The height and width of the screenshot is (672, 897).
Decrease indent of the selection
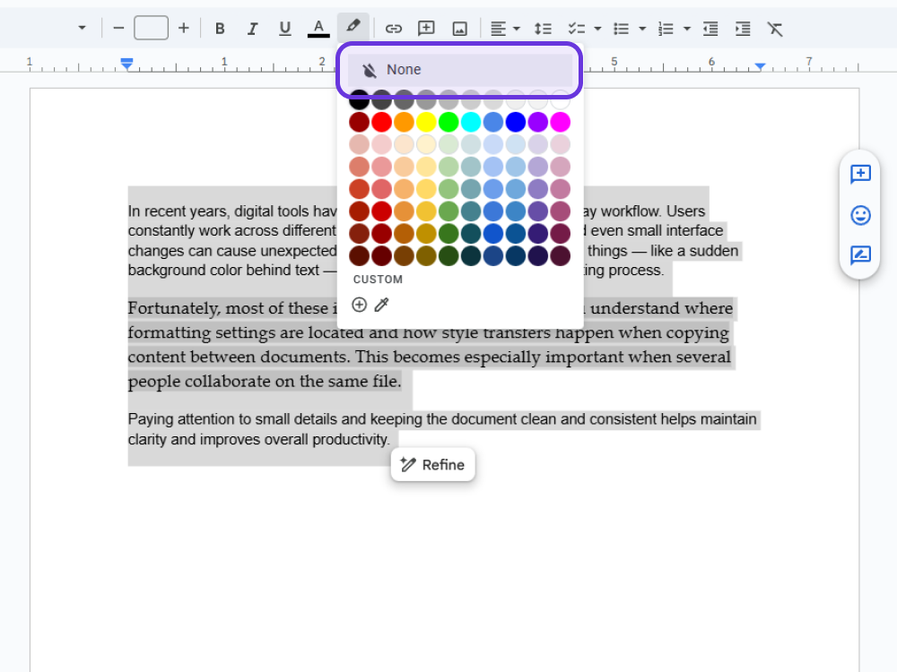[710, 28]
